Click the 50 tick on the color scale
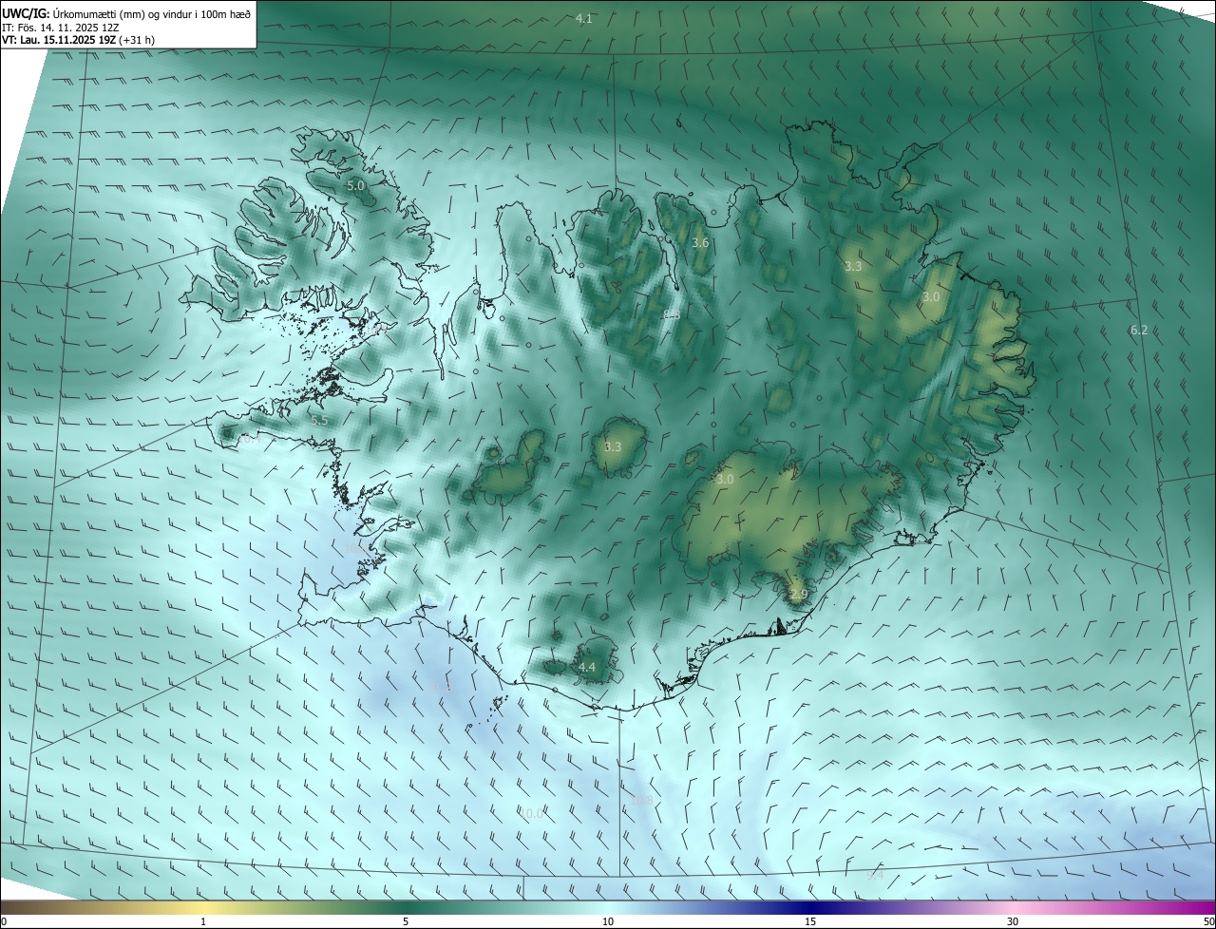 [1208, 921]
